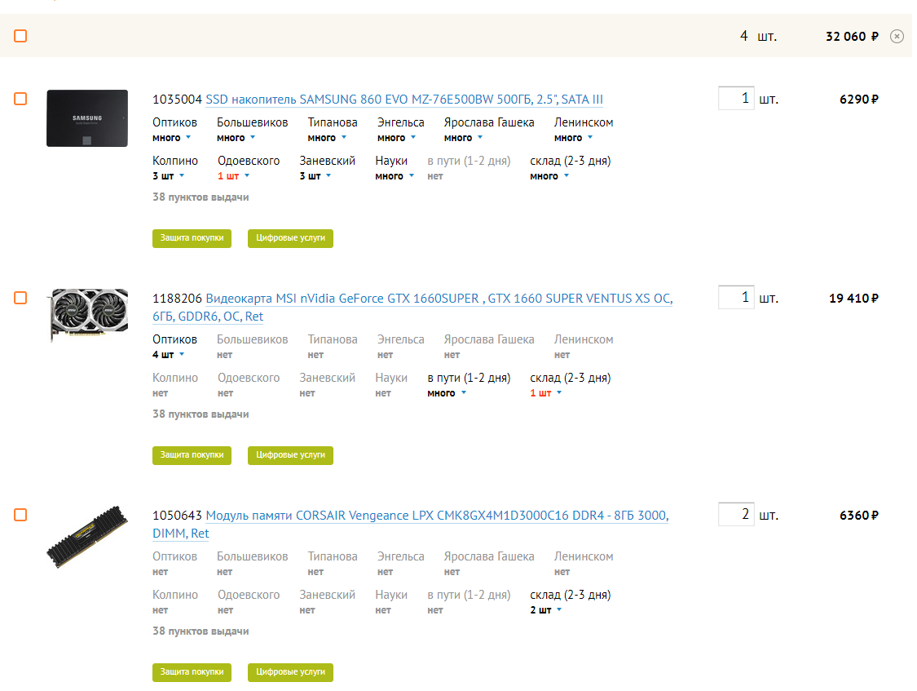917x691 pixels.
Task: Click '38 пунктов выдачи' under Samsung SSD
Action: tap(201, 197)
